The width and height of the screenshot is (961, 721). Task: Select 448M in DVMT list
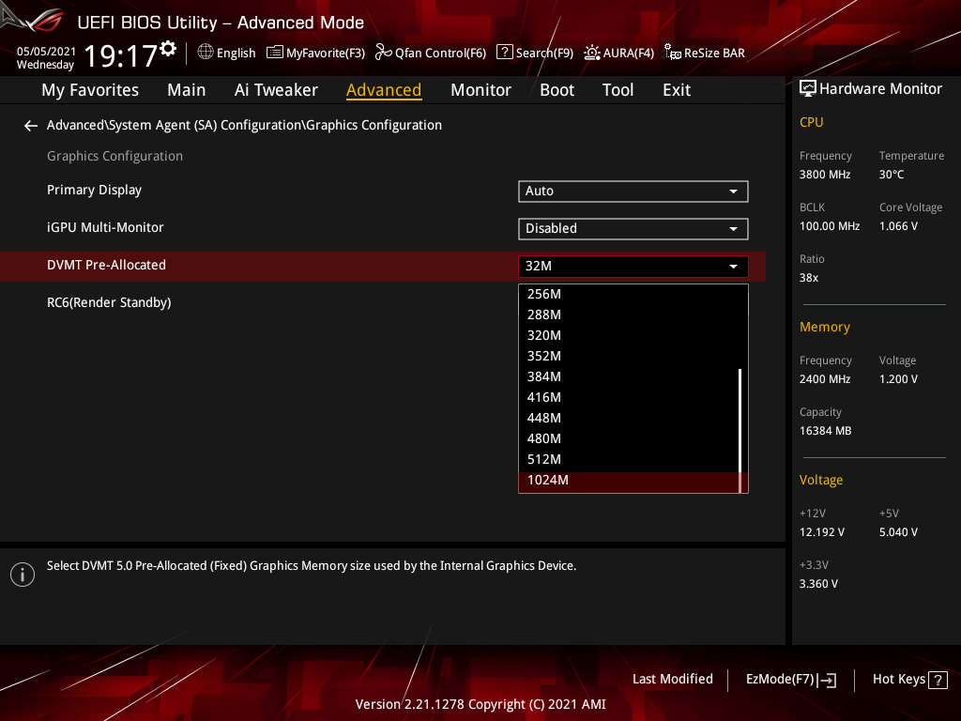(629, 418)
